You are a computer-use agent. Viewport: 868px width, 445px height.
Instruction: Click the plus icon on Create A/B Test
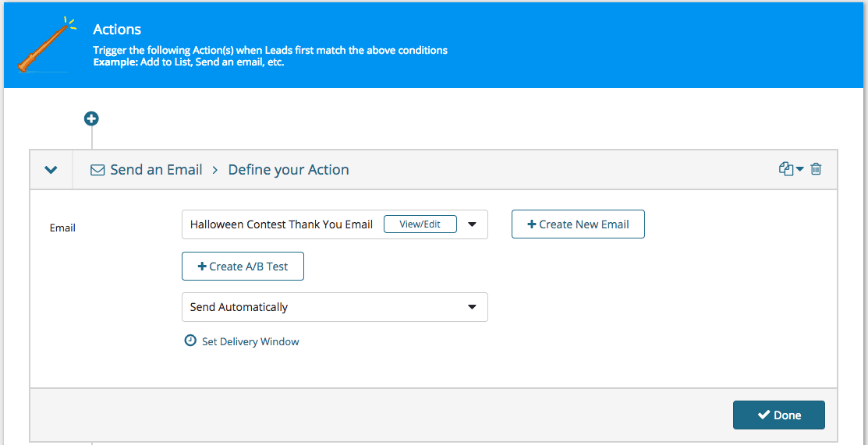click(x=202, y=267)
